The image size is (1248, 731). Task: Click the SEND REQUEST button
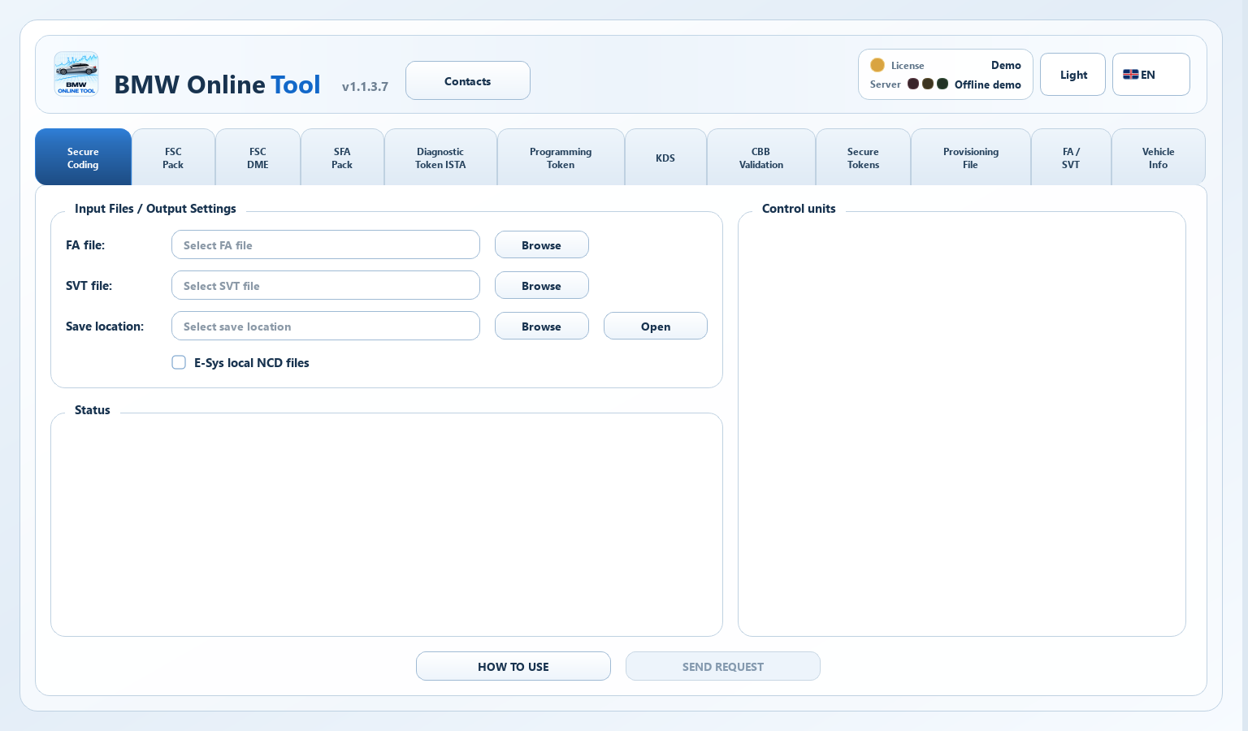pos(723,666)
